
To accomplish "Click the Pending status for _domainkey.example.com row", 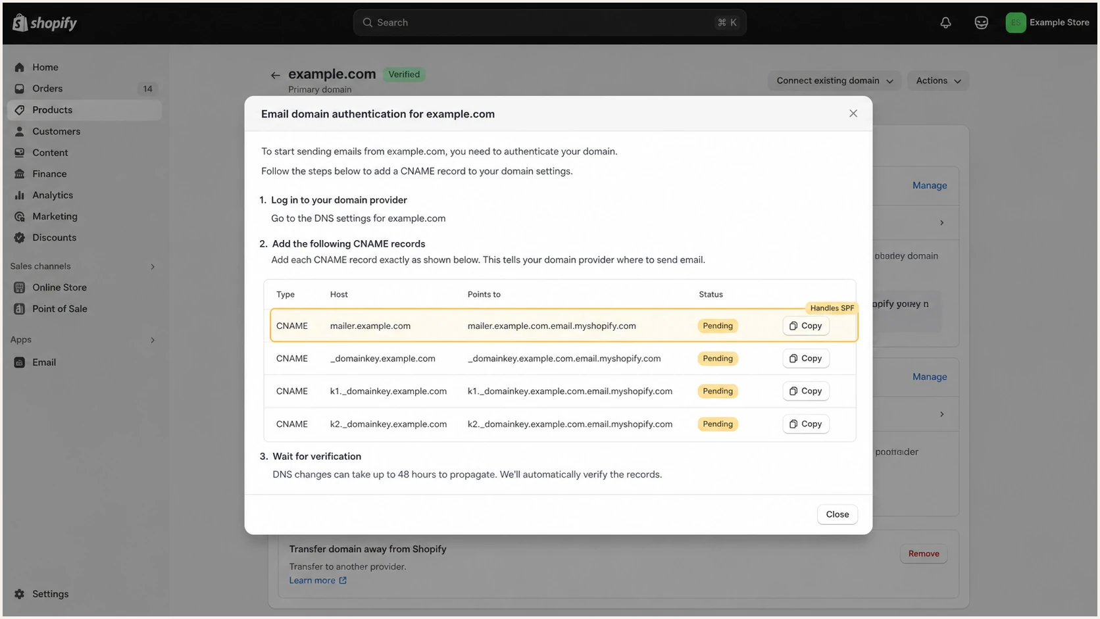I will click(x=717, y=359).
